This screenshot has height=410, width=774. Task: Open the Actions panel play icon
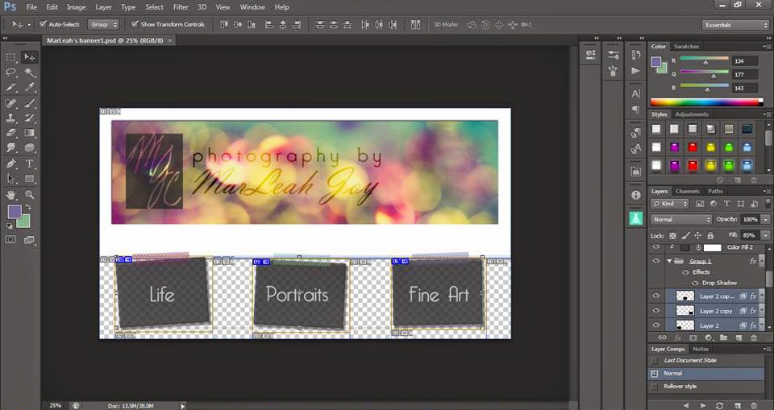point(636,71)
